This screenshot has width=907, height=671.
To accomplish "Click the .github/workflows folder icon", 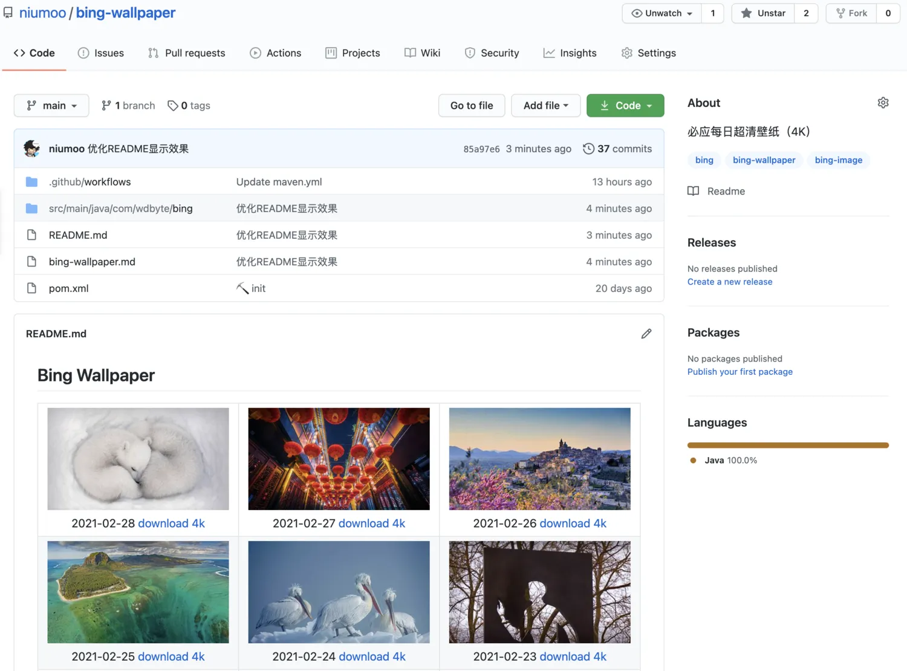I will click(x=31, y=181).
